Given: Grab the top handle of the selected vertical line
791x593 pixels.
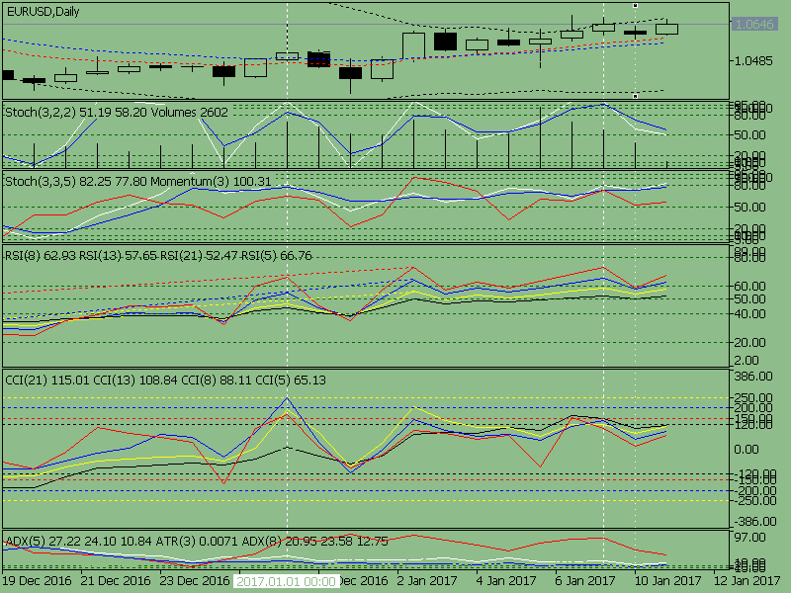Looking at the screenshot, I should pyautogui.click(x=635, y=6).
